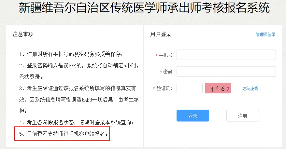Click the red asterisk beside 手机号 label
Screen dimensions: 286x149
(156, 55)
